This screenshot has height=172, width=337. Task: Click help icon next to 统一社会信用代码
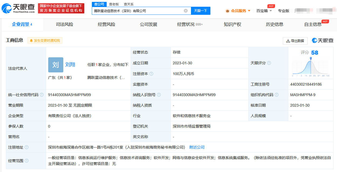[41, 95]
